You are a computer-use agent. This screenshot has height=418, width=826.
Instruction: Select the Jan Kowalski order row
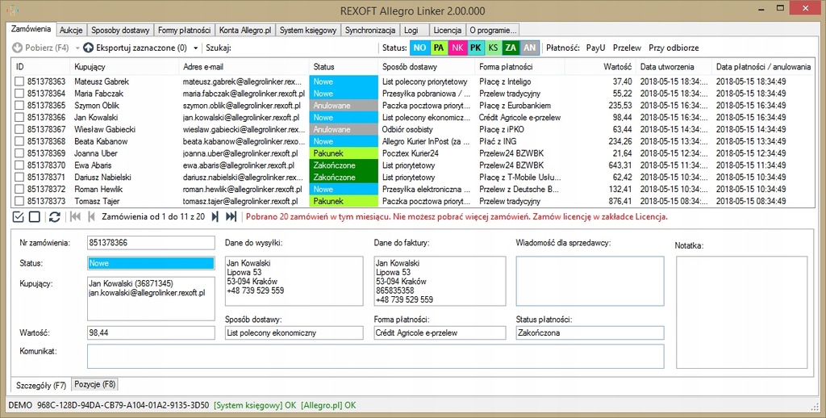[414, 118]
